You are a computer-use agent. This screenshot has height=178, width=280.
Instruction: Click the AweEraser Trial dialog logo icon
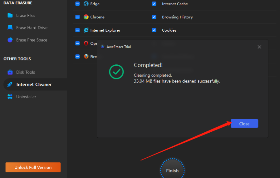(x=102, y=47)
